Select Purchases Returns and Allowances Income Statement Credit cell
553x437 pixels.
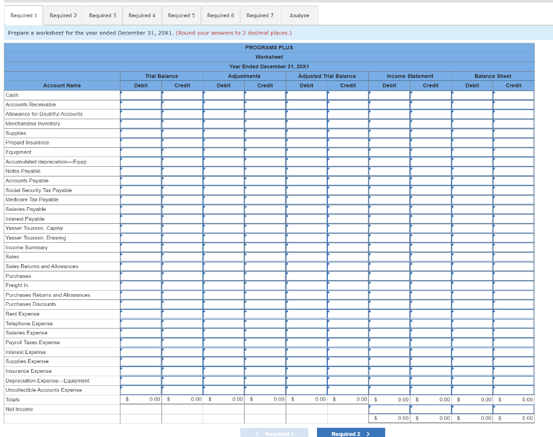click(x=431, y=295)
